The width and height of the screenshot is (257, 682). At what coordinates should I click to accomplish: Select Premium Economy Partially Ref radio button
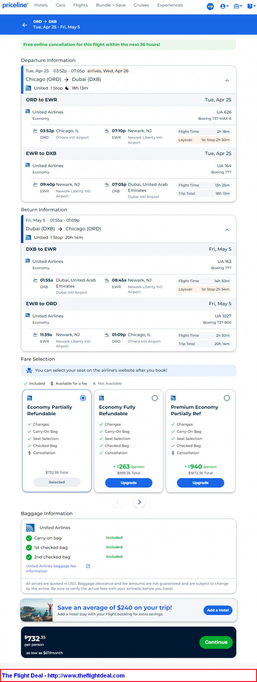(x=227, y=398)
